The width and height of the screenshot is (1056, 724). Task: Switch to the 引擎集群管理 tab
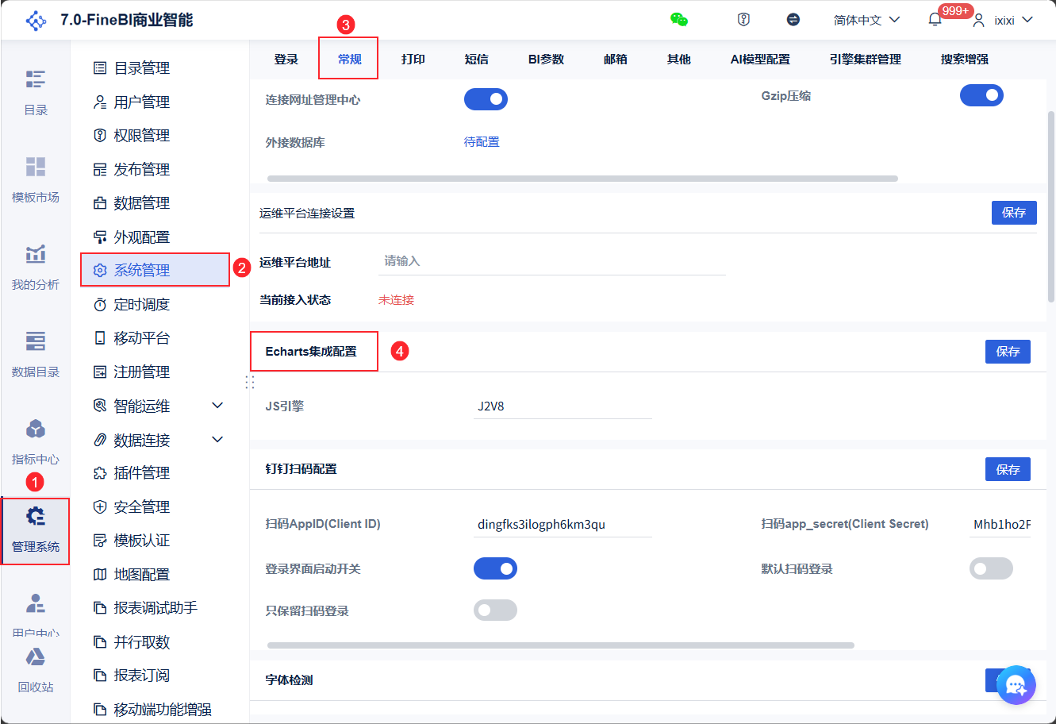866,60
